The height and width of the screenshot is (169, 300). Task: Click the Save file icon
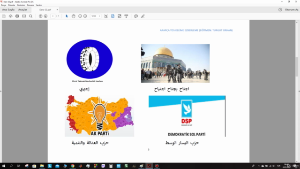pyautogui.click(x=4, y=16)
